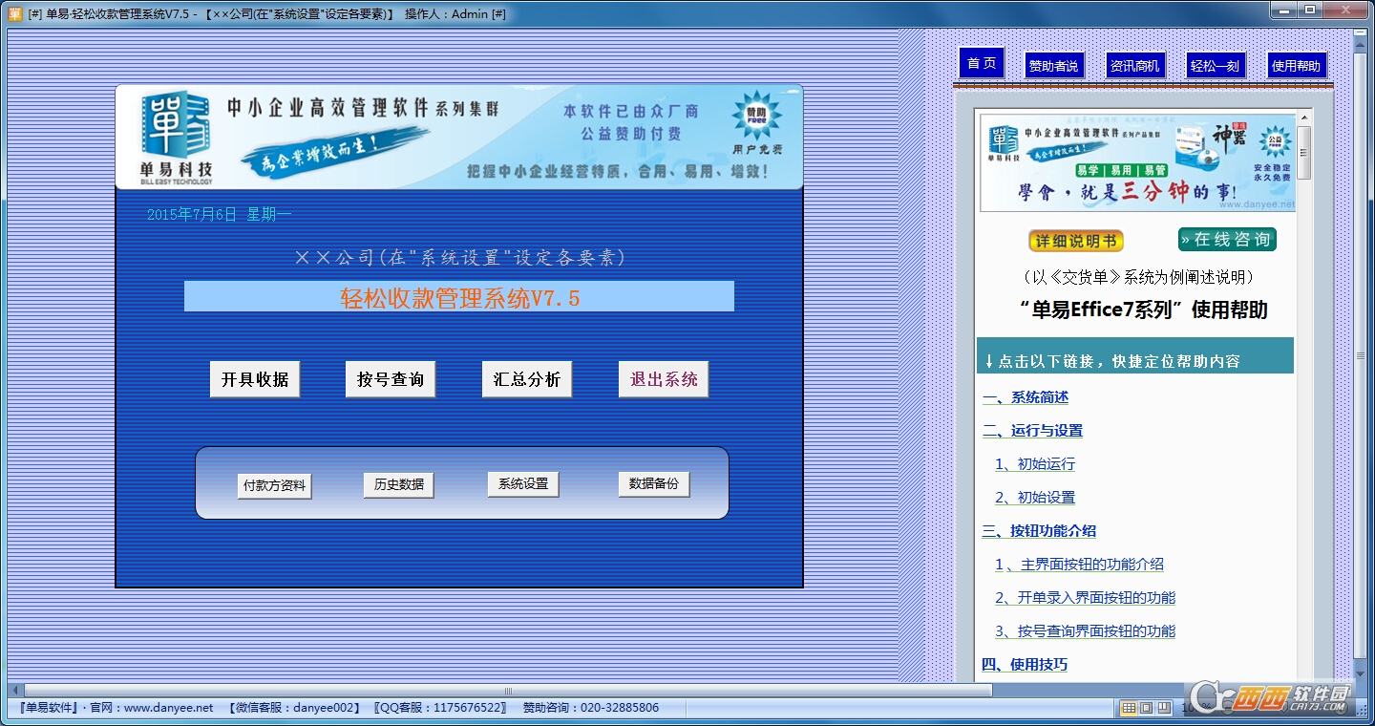Click the left arrow of horizontal scrollbar

pos(15,690)
